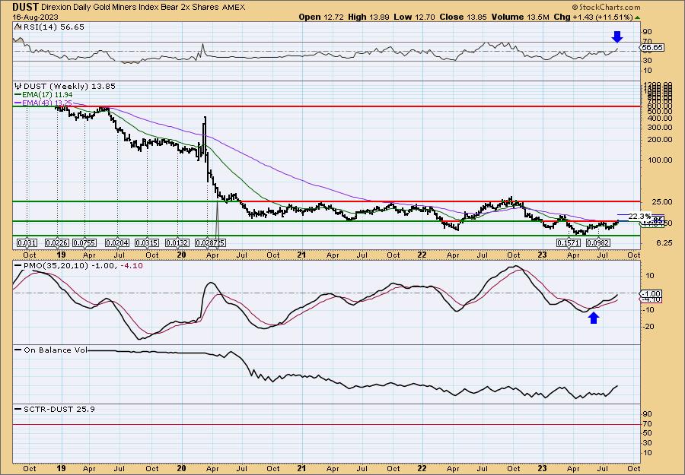Viewport: 685px width, 475px height.
Task: Select the DUST ticker symbol in header
Action: click(x=25, y=8)
